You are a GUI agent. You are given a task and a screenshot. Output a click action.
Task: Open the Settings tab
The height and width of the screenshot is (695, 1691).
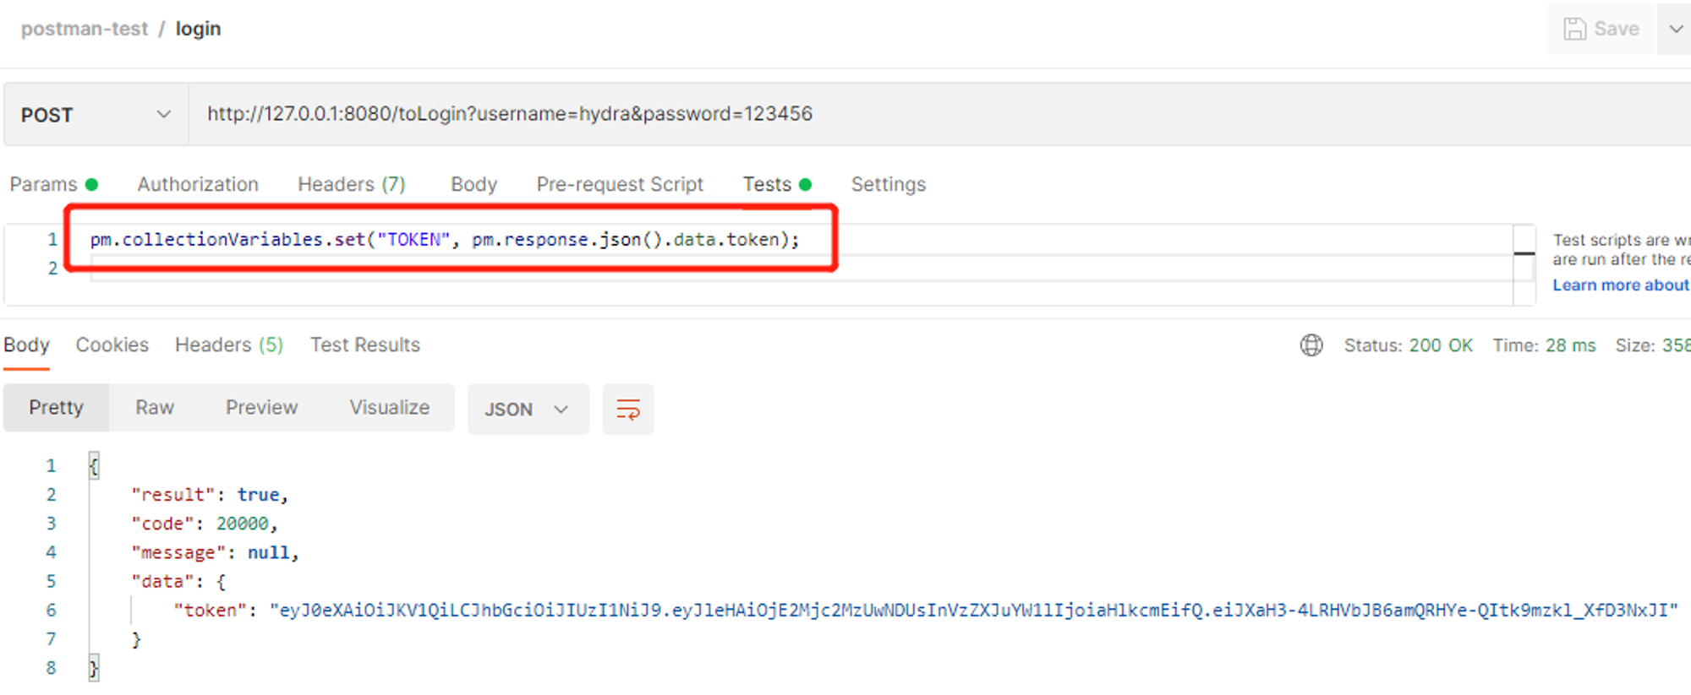[x=889, y=184]
